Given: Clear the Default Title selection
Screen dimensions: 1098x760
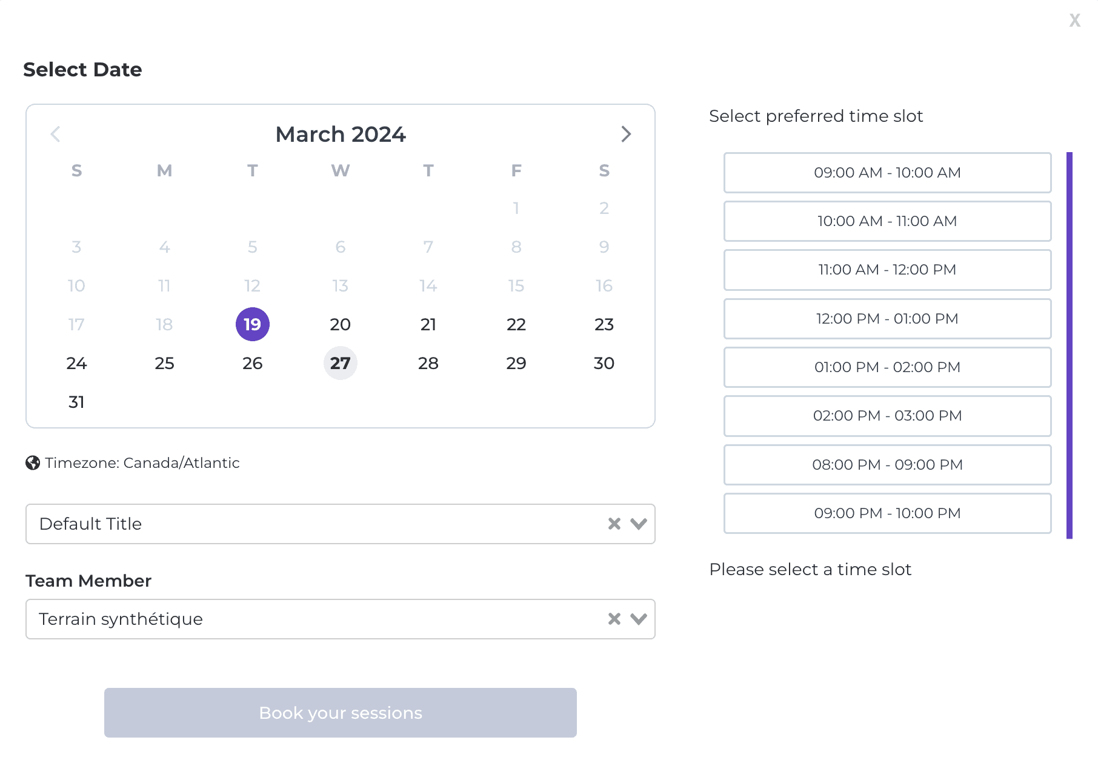Looking at the screenshot, I should 614,524.
